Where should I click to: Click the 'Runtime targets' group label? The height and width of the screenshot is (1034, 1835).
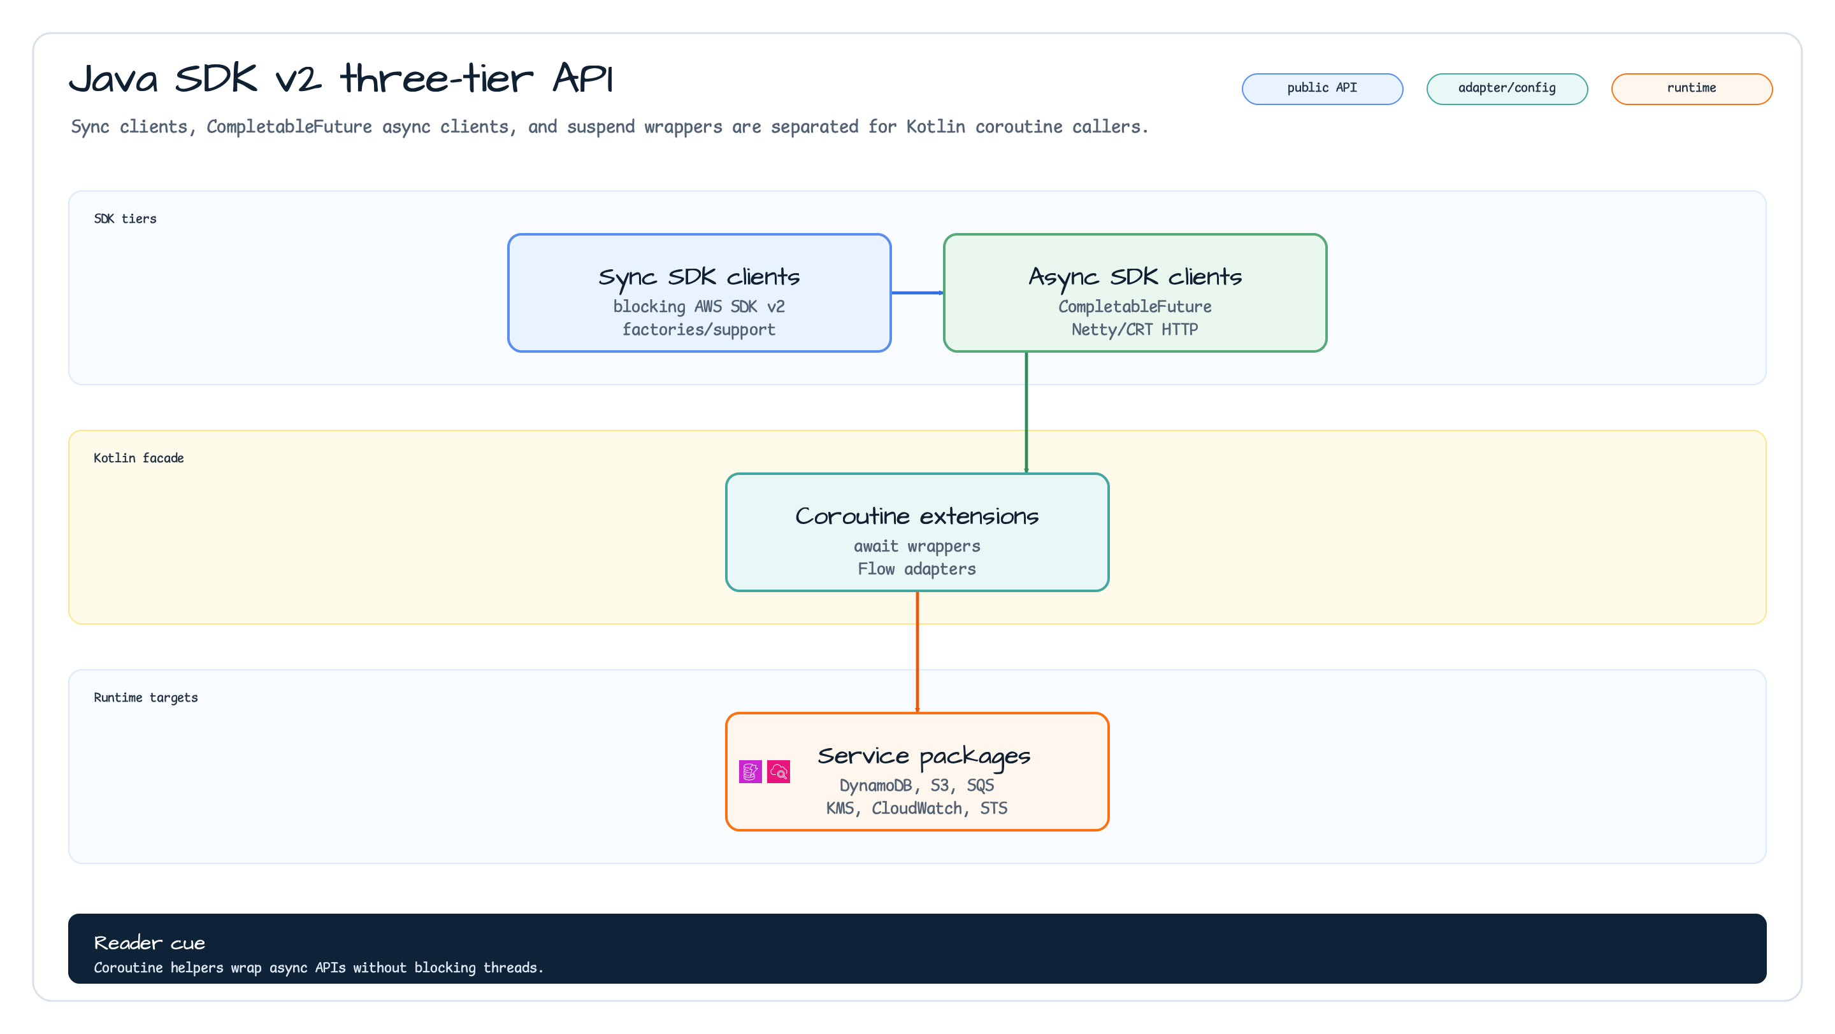pyautogui.click(x=146, y=697)
